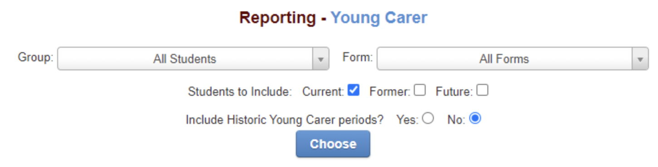Viewport: 658px width, 167px height.
Task: Click the Reporting heading text
Action: [278, 18]
